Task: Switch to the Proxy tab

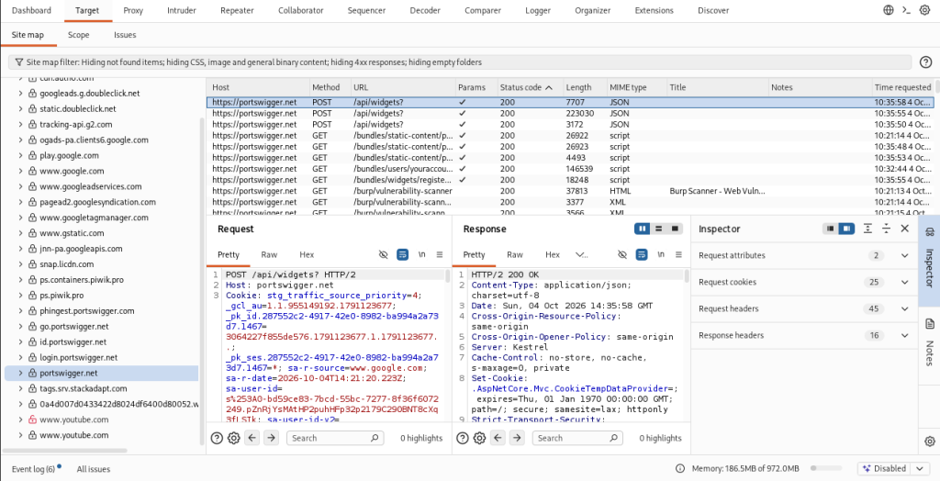Action: 133,10
